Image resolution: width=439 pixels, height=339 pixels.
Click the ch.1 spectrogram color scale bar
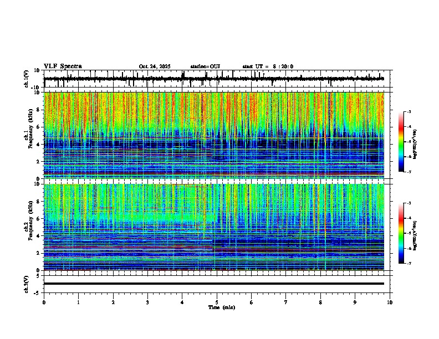coord(401,142)
